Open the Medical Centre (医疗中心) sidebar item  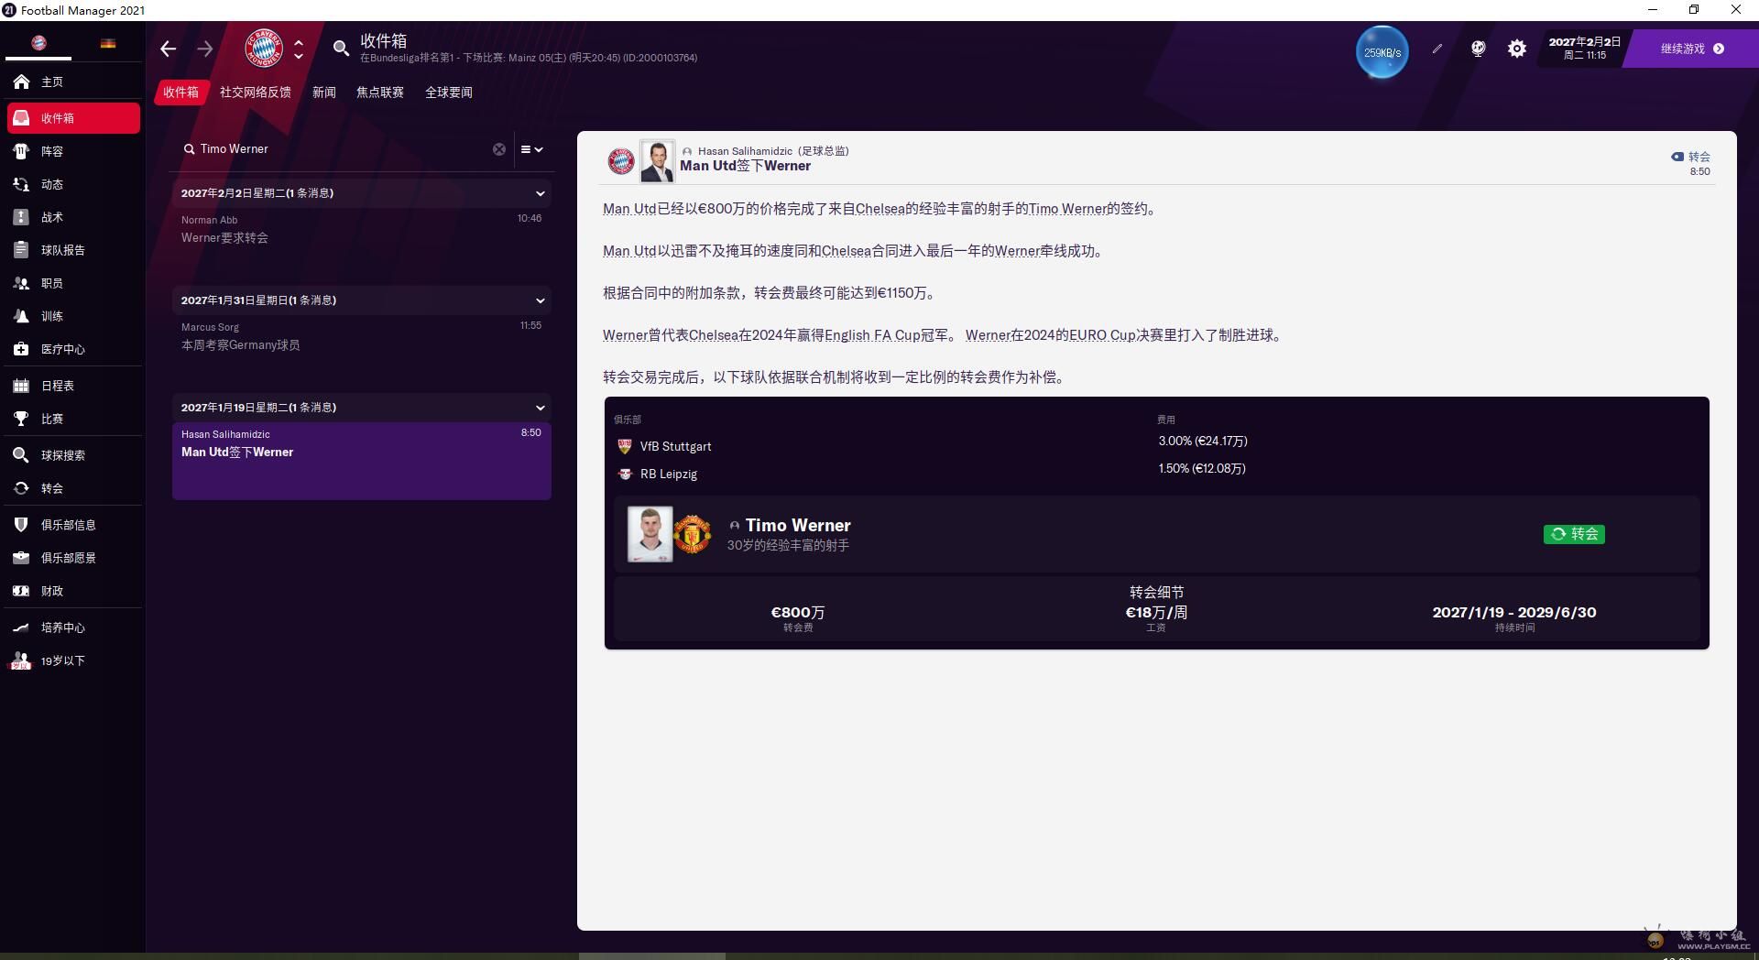62,349
